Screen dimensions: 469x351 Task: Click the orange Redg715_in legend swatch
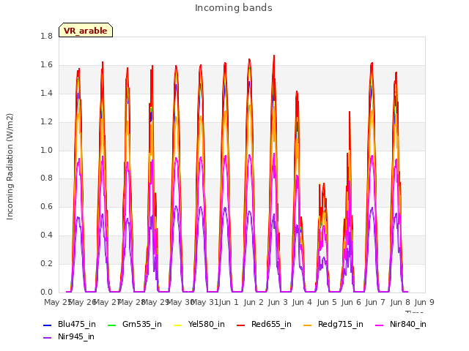coord(308,325)
